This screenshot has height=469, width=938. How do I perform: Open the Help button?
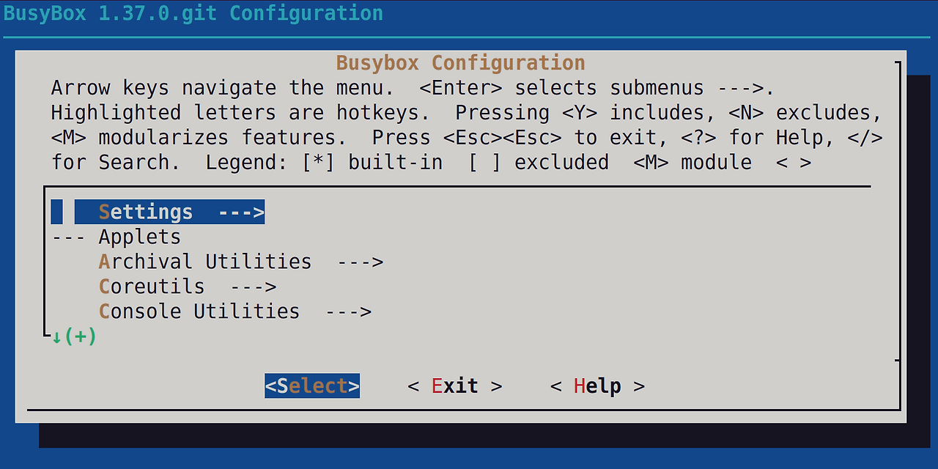pyautogui.click(x=599, y=385)
